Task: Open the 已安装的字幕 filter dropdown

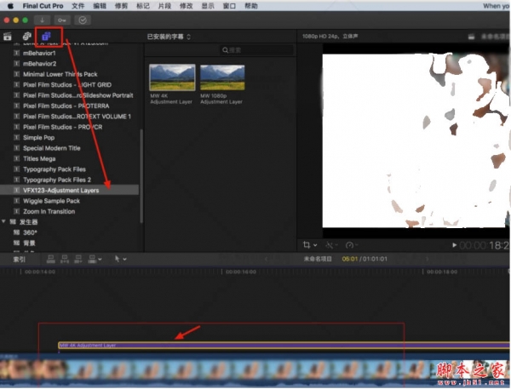Action: pyautogui.click(x=169, y=37)
